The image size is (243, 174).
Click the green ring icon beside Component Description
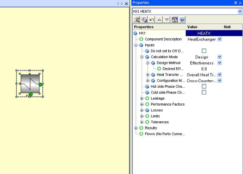[x=141, y=39]
